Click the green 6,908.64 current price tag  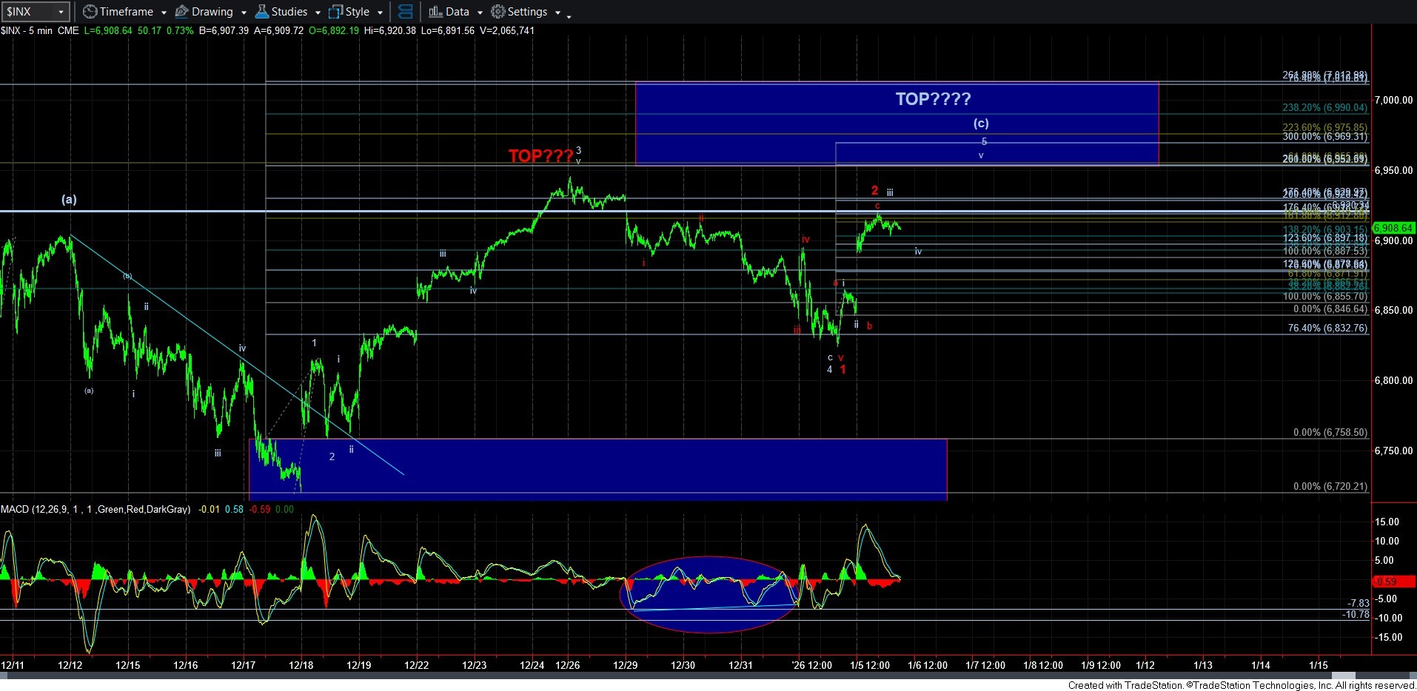(x=1393, y=228)
